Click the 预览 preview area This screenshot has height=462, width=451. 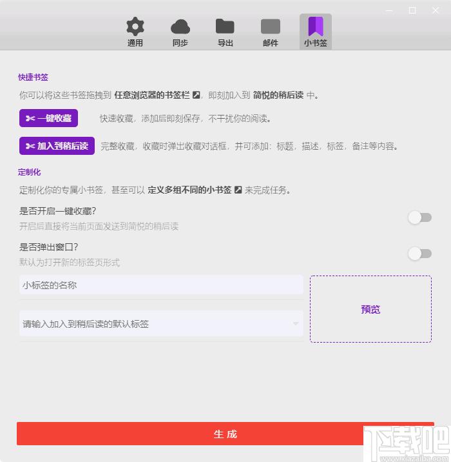tap(370, 309)
